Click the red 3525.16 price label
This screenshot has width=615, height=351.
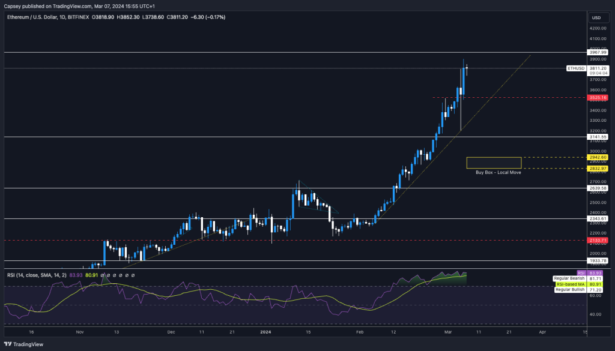[596, 97]
